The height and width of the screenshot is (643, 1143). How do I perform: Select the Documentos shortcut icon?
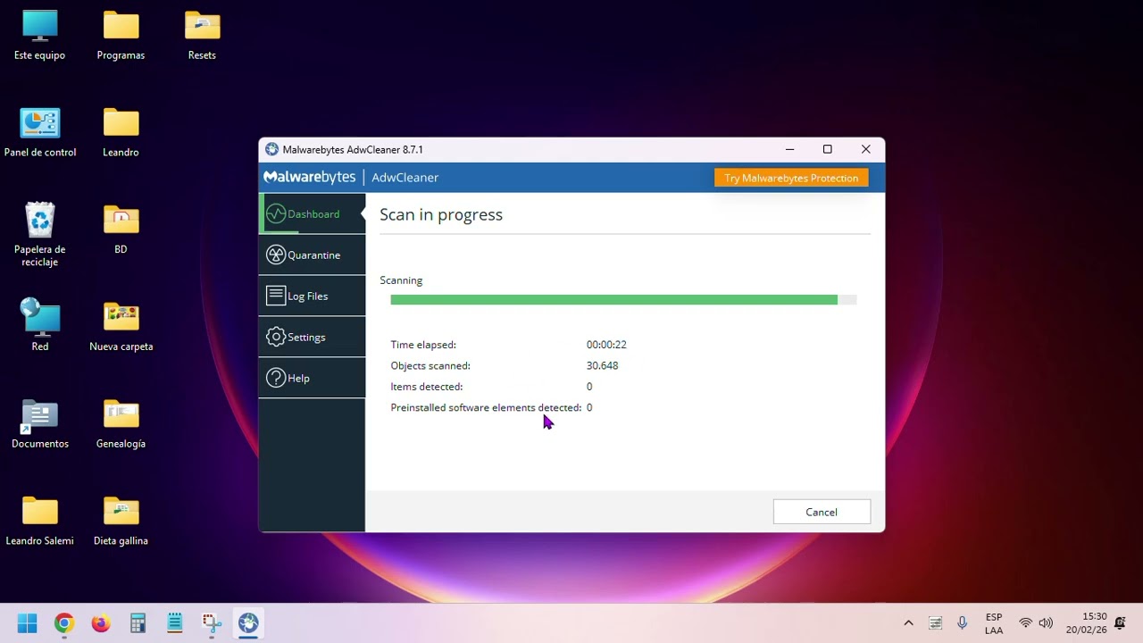point(40,423)
